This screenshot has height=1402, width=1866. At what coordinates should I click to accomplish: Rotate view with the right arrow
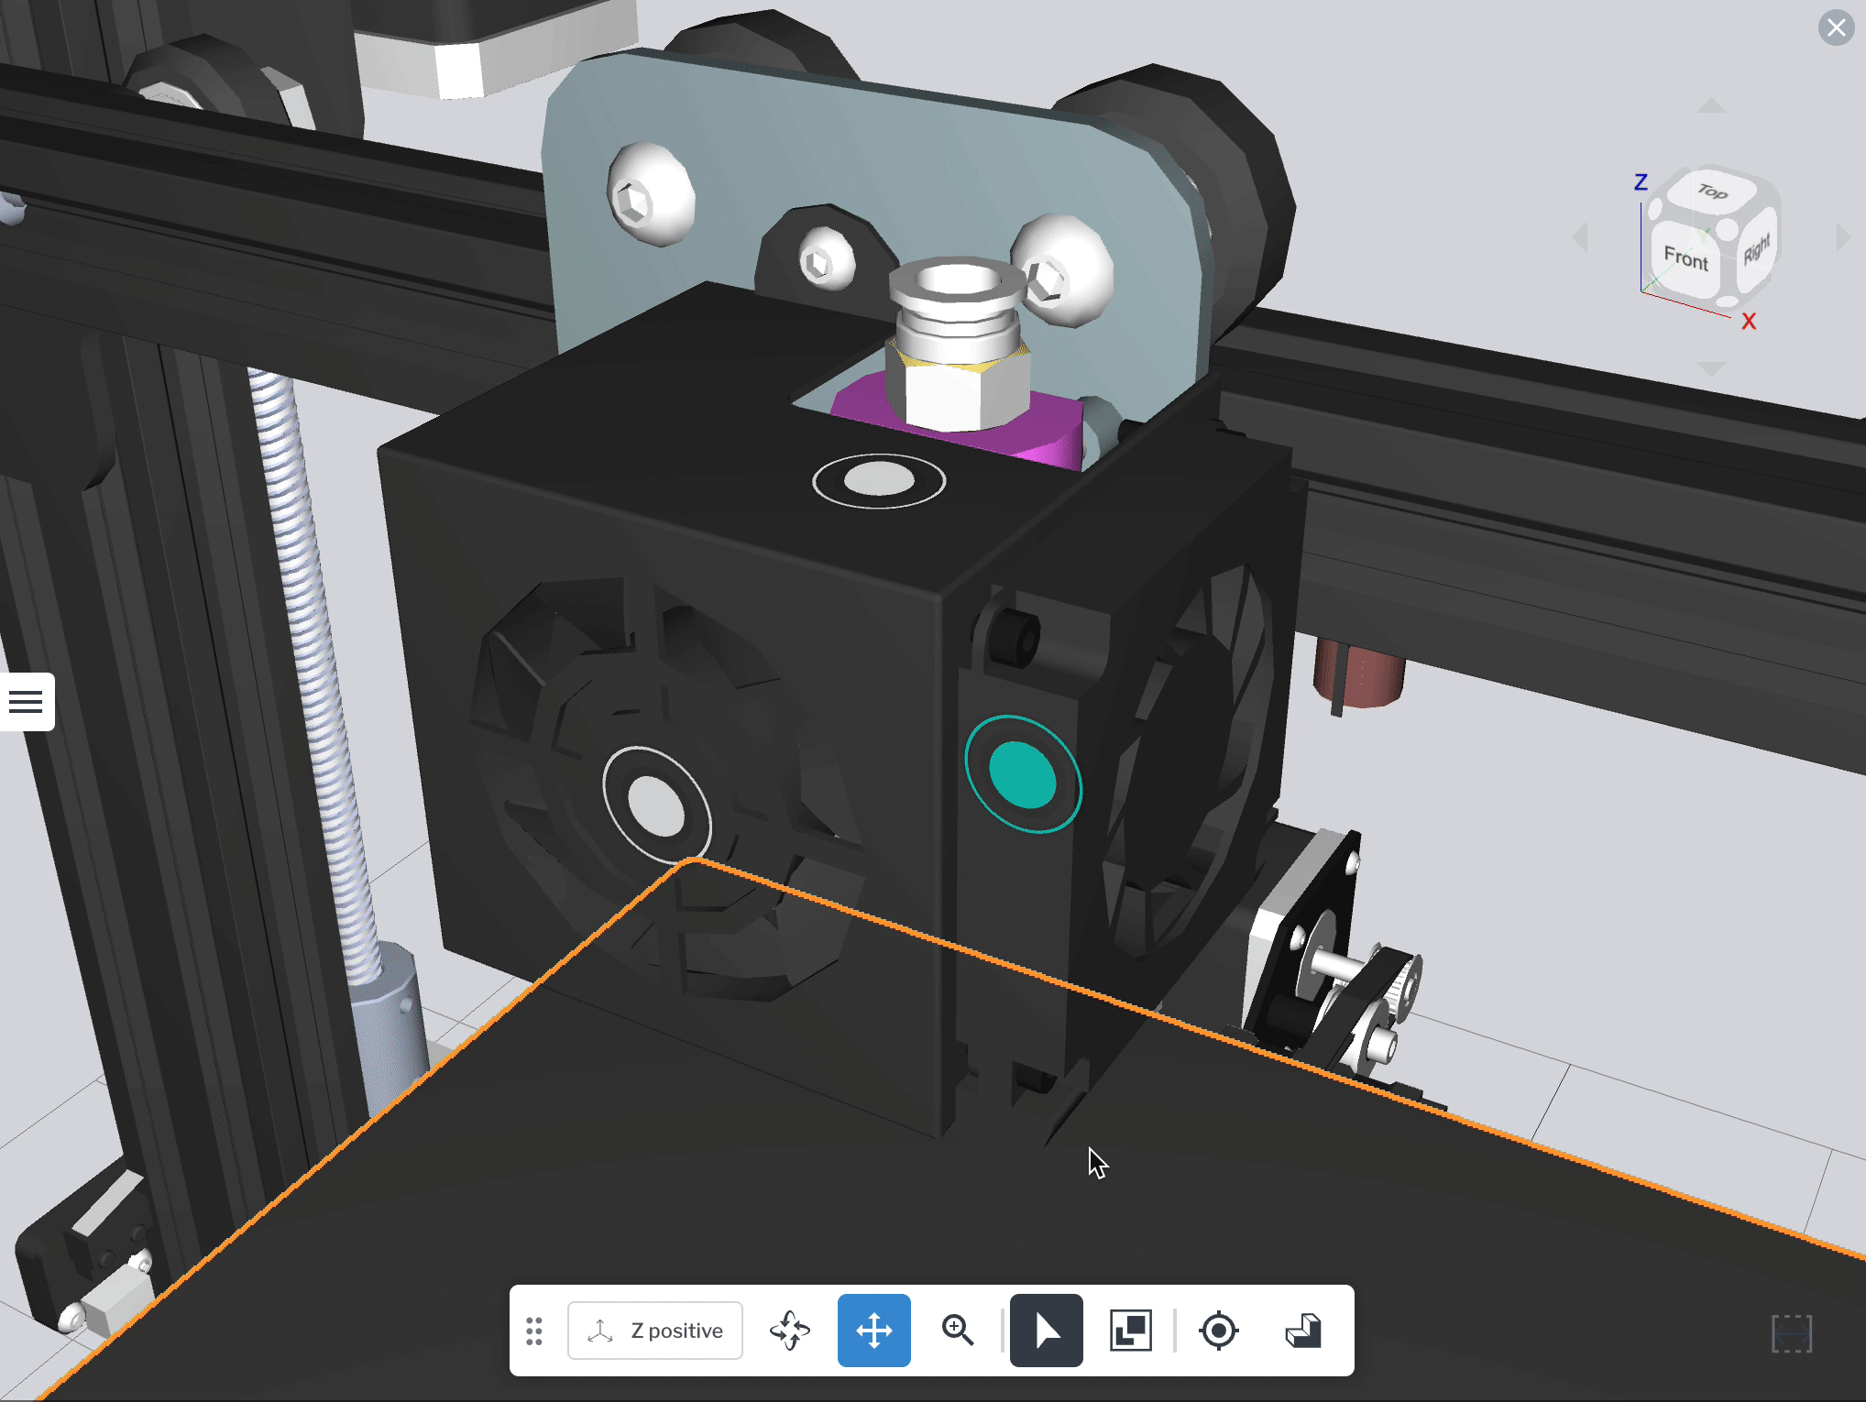pyautogui.click(x=1843, y=237)
